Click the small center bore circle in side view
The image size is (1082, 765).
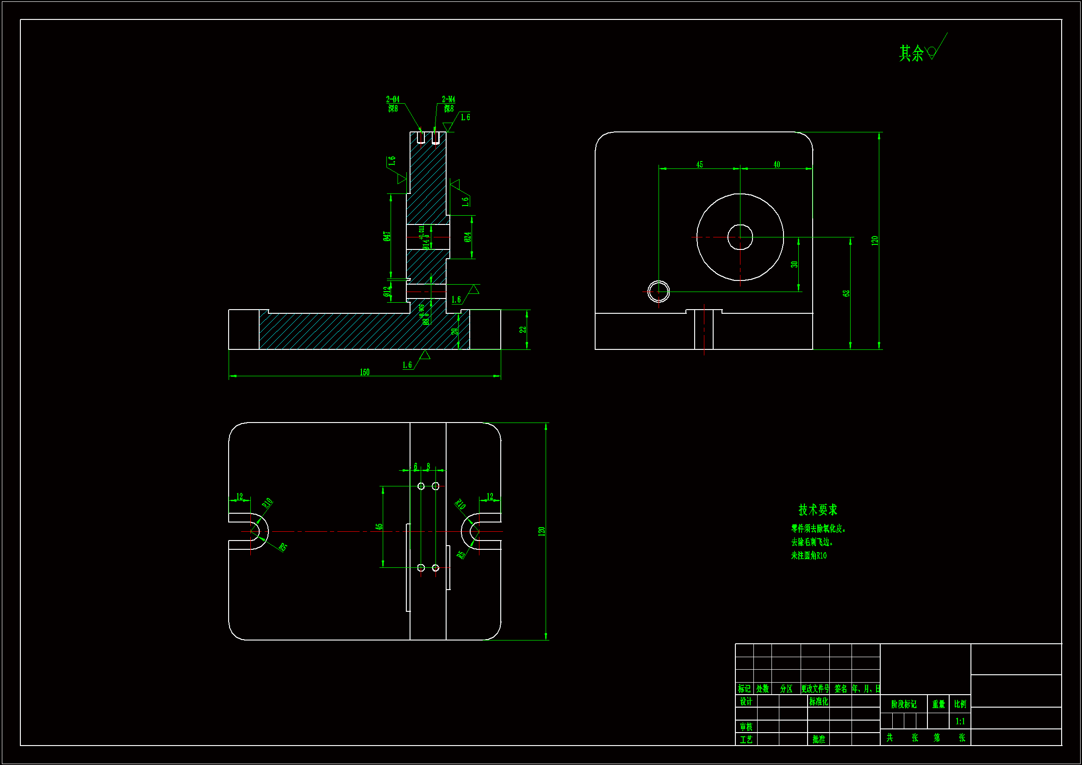[740, 237]
